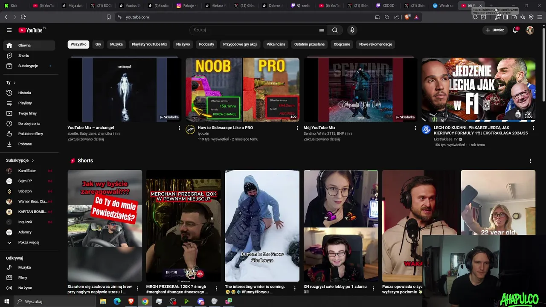Open the YouTube hamburger guide menu
Viewport: 546px width, 307px height.
pos(9,30)
